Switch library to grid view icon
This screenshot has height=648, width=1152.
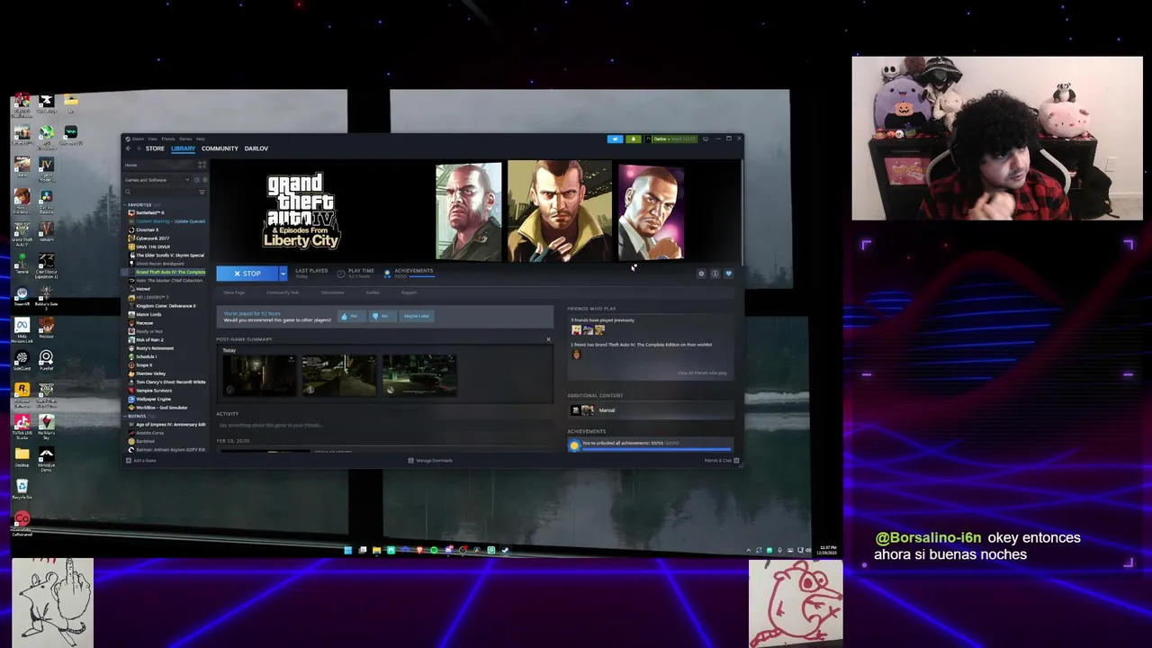(x=202, y=165)
